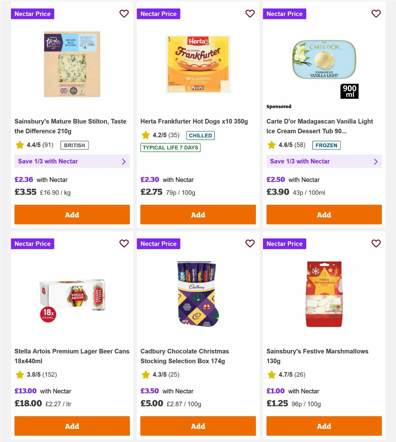Open the Nectar savings arrow on Carte D'or

click(376, 161)
